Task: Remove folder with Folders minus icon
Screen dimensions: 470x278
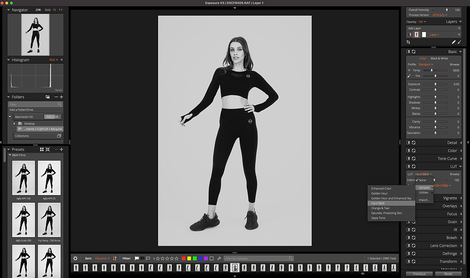Action: click(x=56, y=97)
